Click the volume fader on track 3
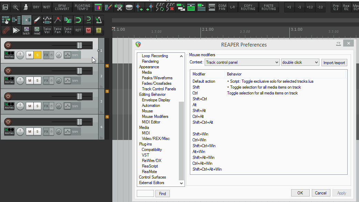 point(79,97)
